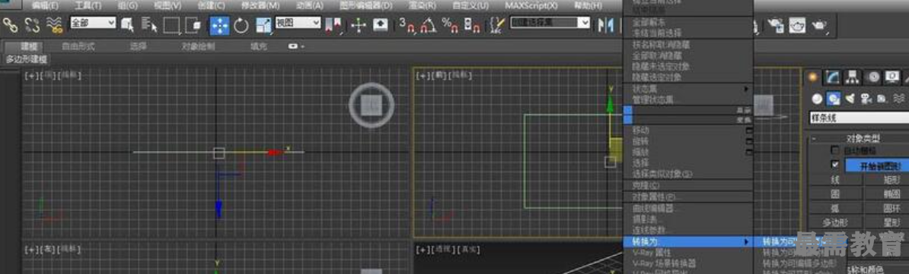Toggle the Angle Snap magnet icon

point(429,25)
